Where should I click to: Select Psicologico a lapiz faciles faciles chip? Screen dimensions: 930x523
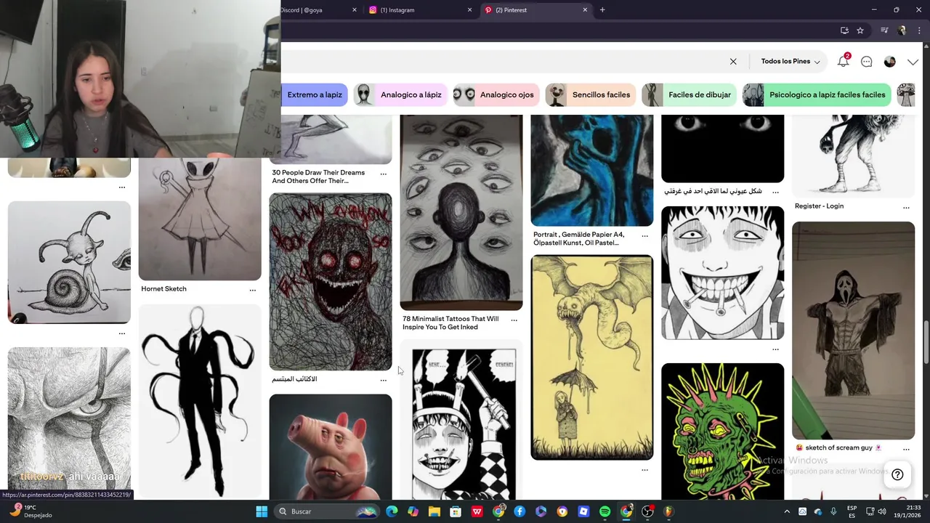[817, 94]
